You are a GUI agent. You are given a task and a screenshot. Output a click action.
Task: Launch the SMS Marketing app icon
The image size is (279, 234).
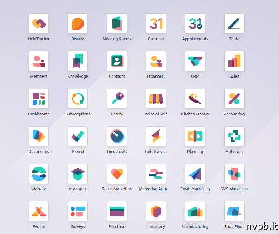tap(234, 174)
